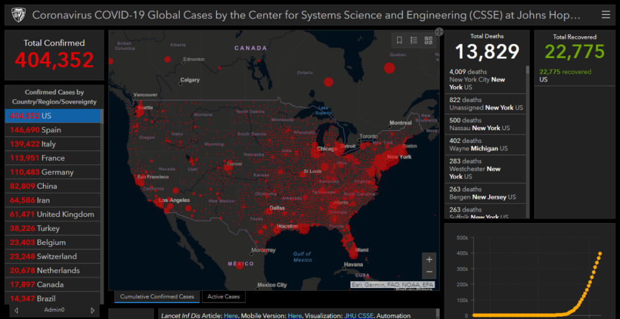Select Switzerland with 23,248 cases
The image size is (620, 319).
pyautogui.click(x=53, y=256)
